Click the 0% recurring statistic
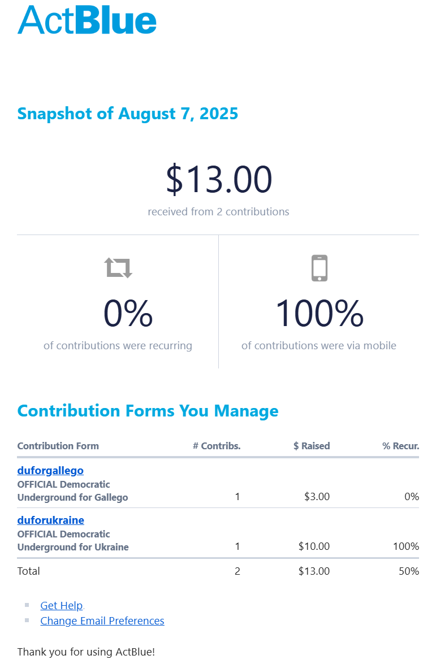This screenshot has width=436, height=664. [x=128, y=314]
